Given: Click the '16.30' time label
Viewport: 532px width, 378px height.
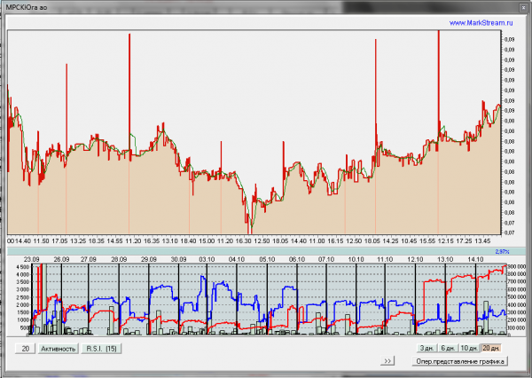Looking at the screenshot, I should click(x=244, y=241).
